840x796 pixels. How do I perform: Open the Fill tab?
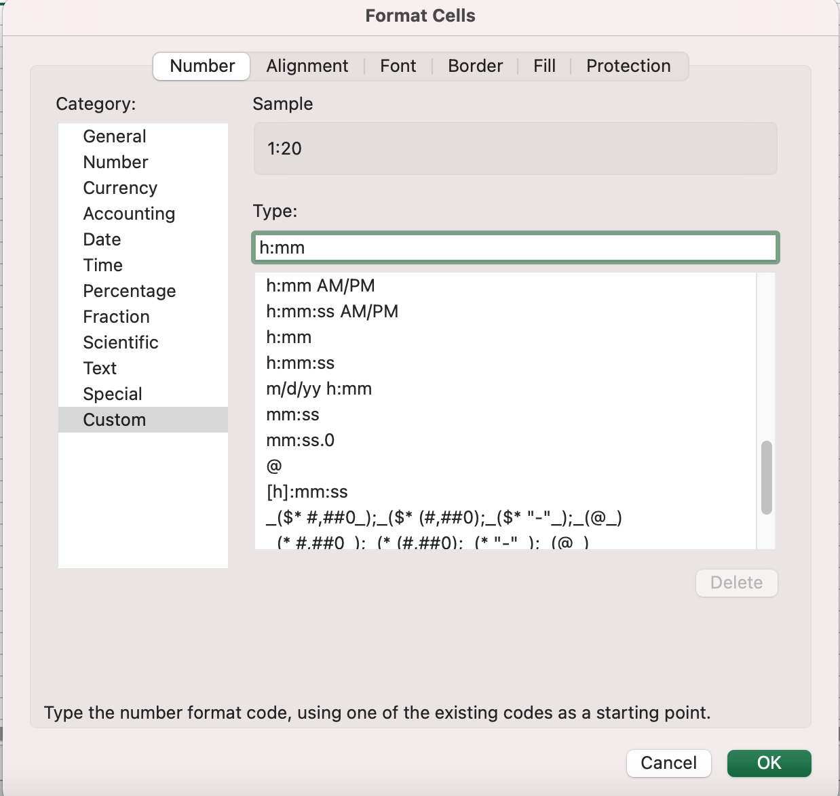(x=544, y=66)
